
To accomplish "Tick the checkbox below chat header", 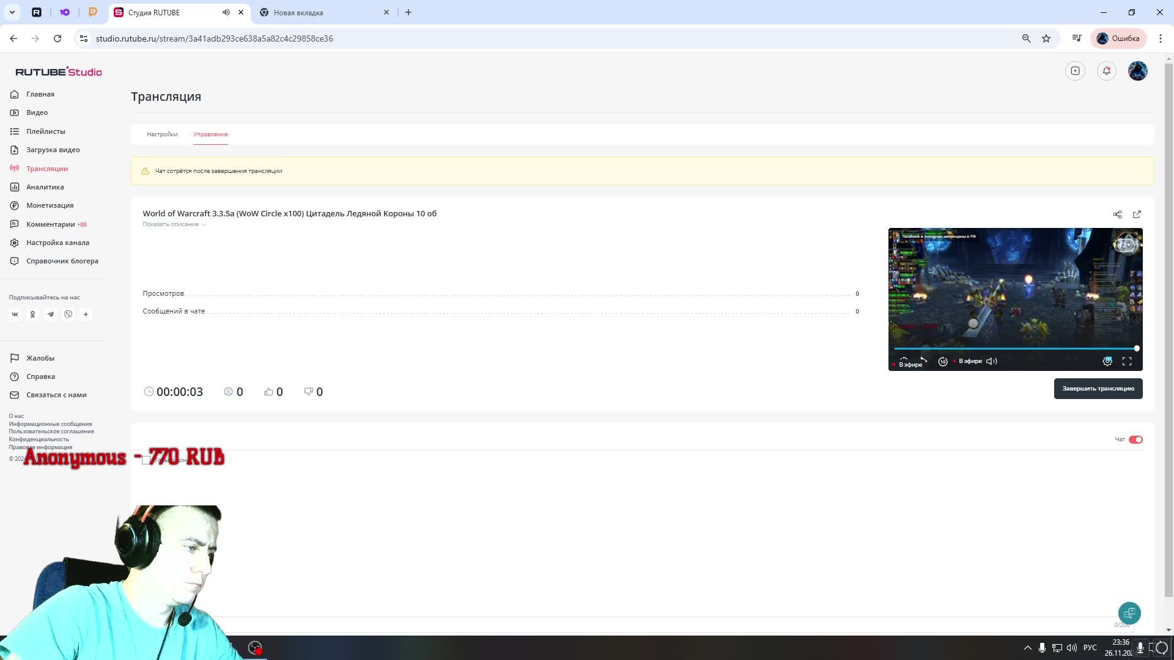I will (x=146, y=460).
